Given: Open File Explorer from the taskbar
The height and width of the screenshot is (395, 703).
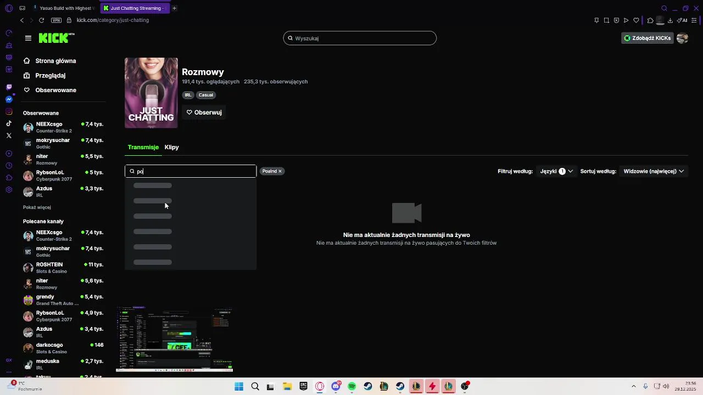Looking at the screenshot, I should (x=287, y=386).
